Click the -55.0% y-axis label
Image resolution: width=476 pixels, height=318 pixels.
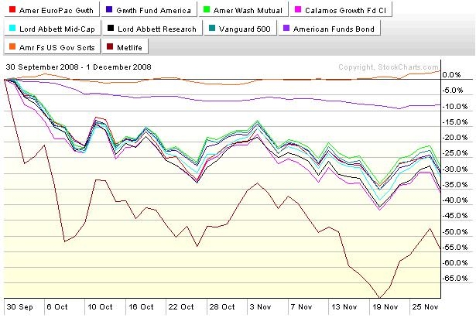click(455, 248)
